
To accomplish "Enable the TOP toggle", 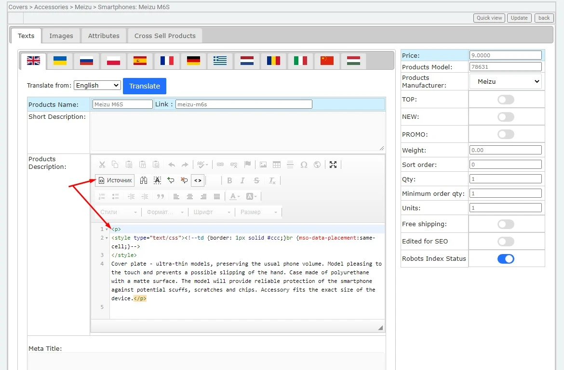I will [x=506, y=100].
